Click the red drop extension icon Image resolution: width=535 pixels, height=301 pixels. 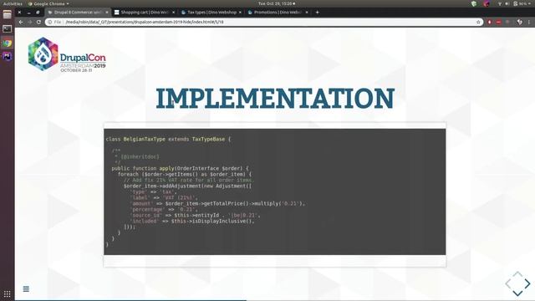pyautogui.click(x=490, y=22)
